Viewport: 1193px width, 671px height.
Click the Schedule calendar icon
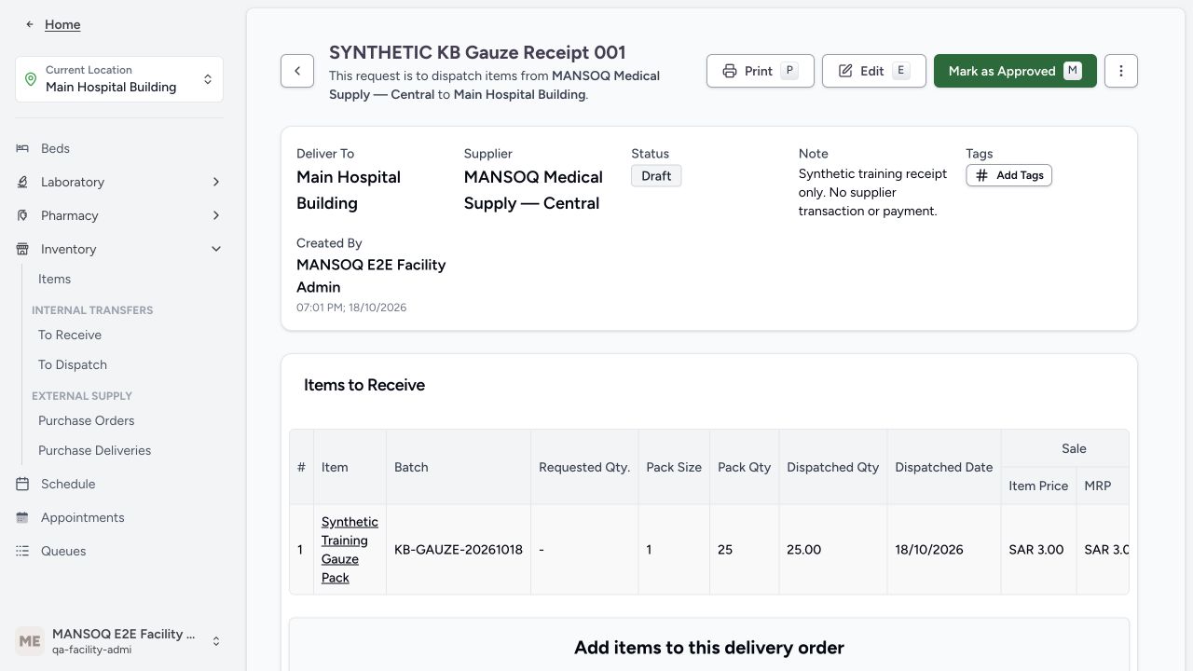click(22, 484)
